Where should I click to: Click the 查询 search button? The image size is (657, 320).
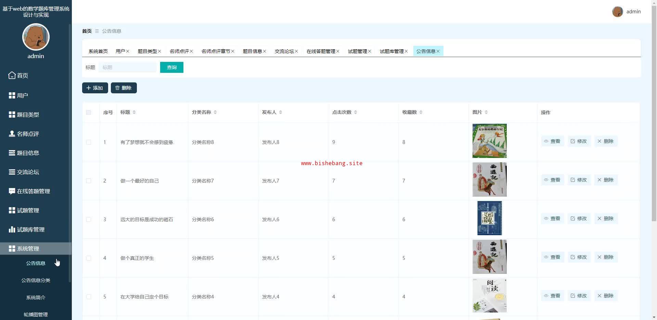(171, 67)
